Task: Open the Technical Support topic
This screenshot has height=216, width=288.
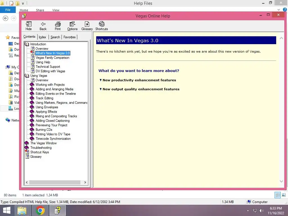Action: [48, 67]
